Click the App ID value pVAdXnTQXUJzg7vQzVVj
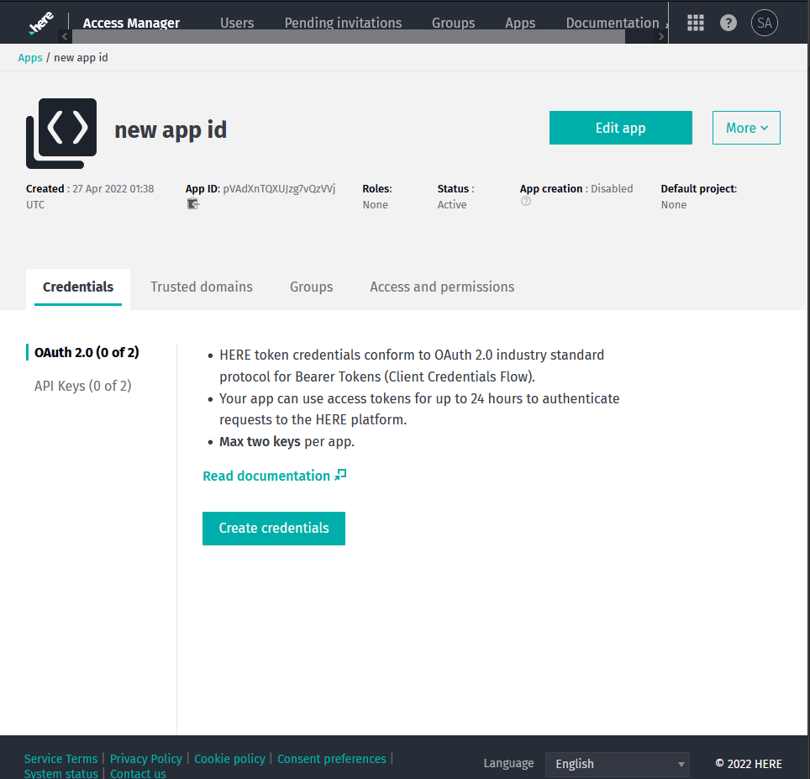 (279, 188)
